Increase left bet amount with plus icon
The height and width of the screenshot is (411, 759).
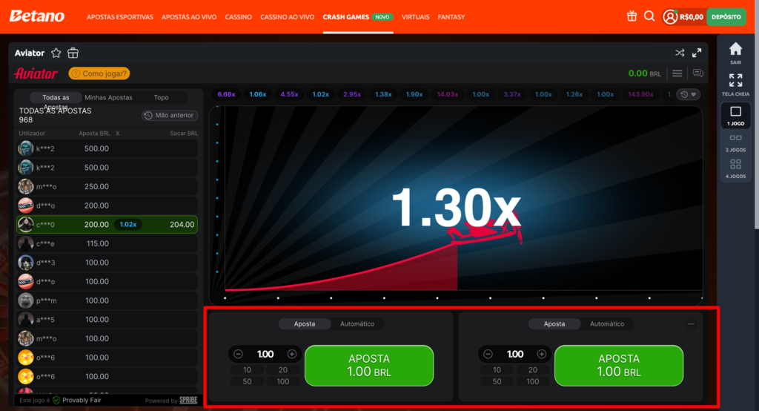[x=292, y=355]
